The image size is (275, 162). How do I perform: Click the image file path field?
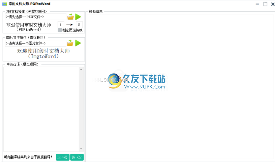coord(36,43)
